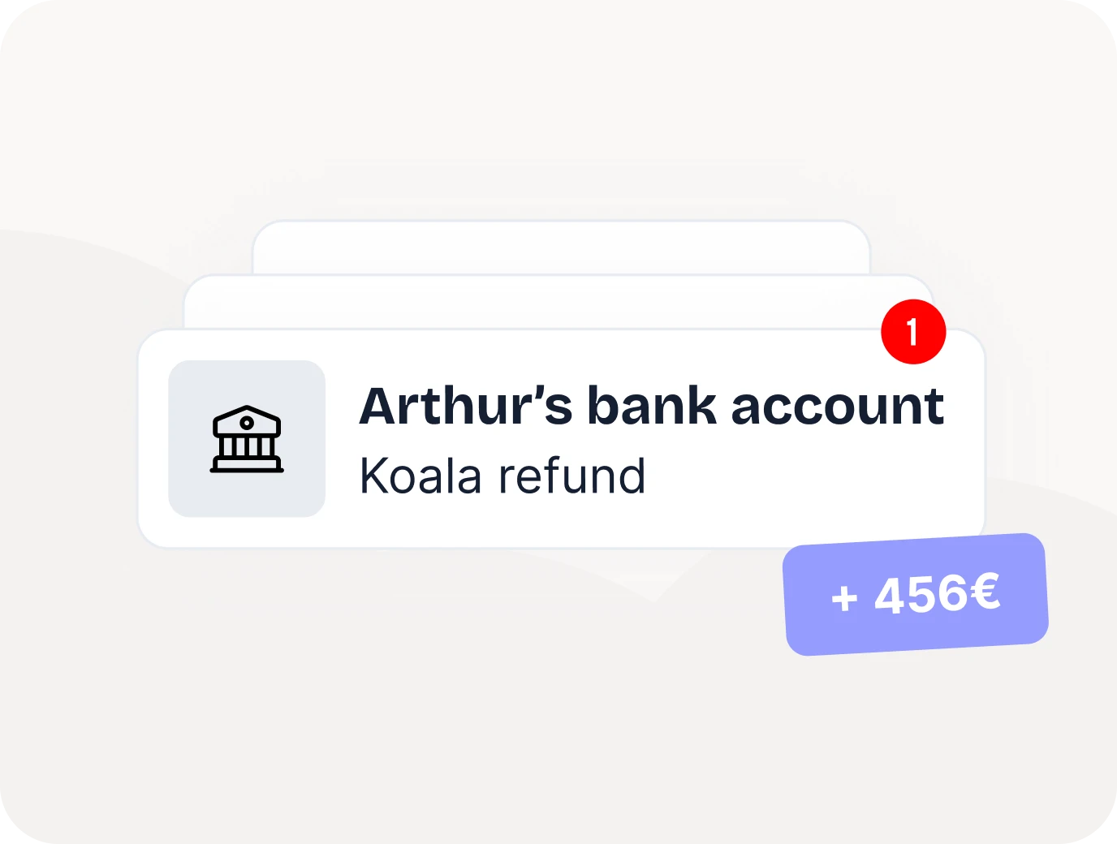Select the + 456€ purple amount tag
Screen dimensions: 1117x844
point(916,594)
